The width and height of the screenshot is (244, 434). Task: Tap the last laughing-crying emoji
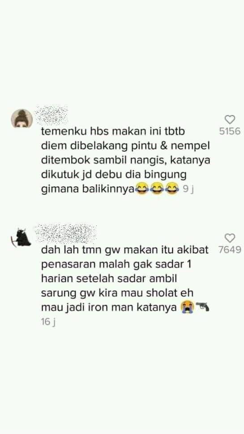[x=172, y=189]
